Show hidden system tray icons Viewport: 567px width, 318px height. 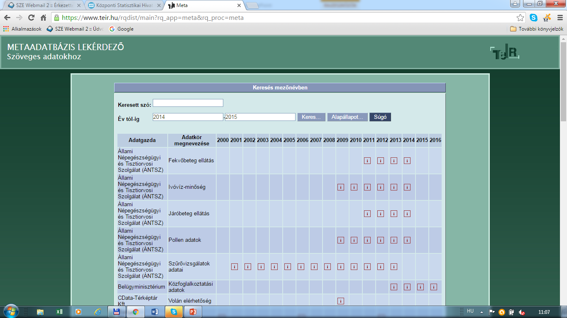point(481,312)
